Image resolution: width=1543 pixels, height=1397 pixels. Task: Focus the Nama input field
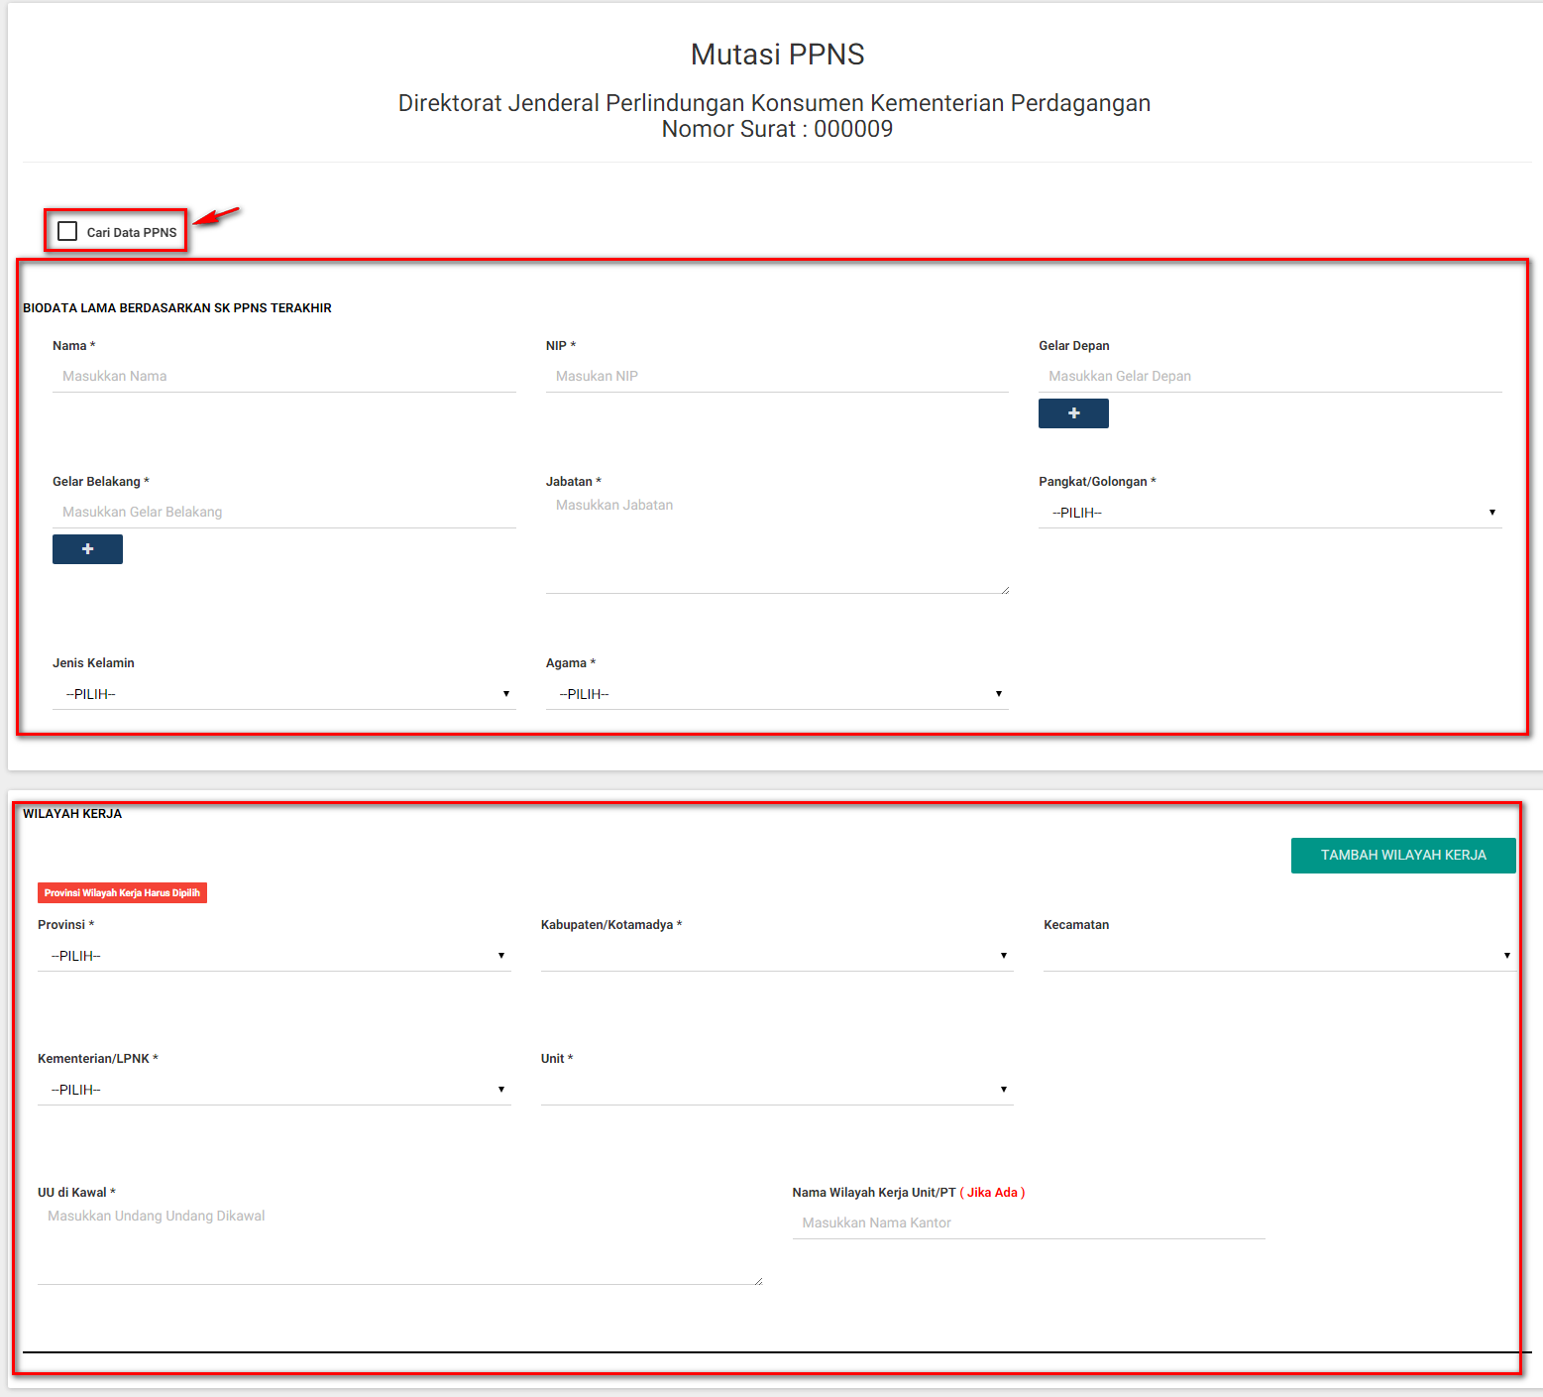pos(283,376)
